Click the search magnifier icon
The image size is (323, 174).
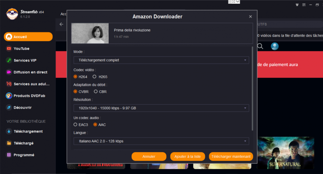pyautogui.click(x=260, y=46)
